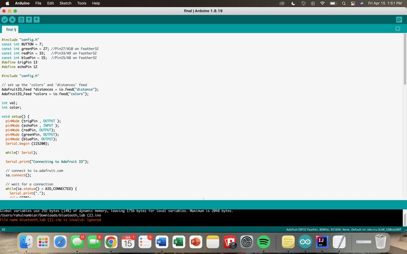Click the '#define trigPin 13' line

coord(20,62)
